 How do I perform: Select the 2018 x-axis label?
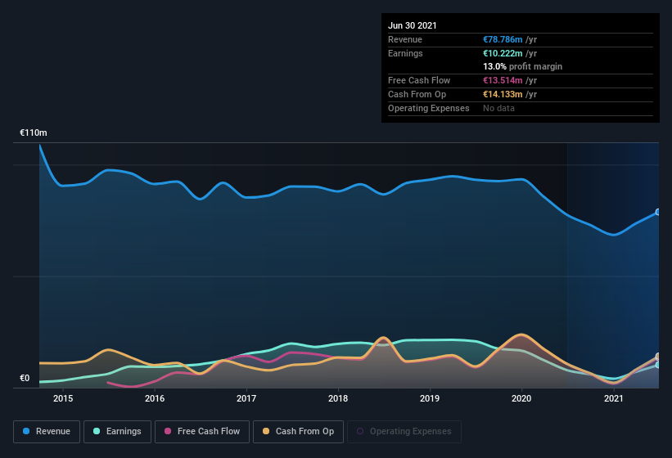(x=338, y=398)
